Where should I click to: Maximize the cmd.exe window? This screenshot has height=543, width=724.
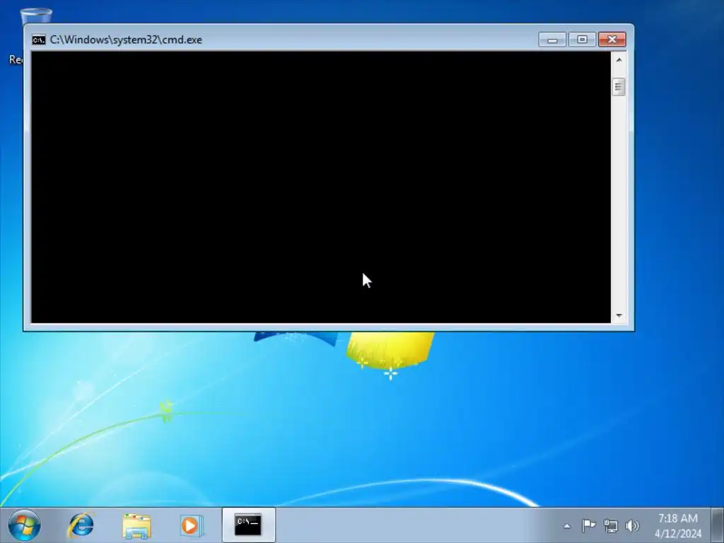point(582,40)
